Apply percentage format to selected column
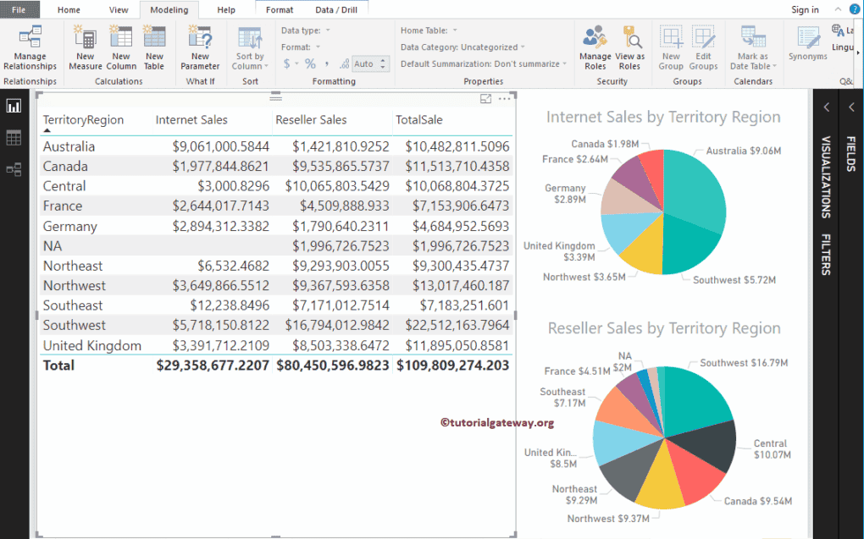 click(310, 63)
